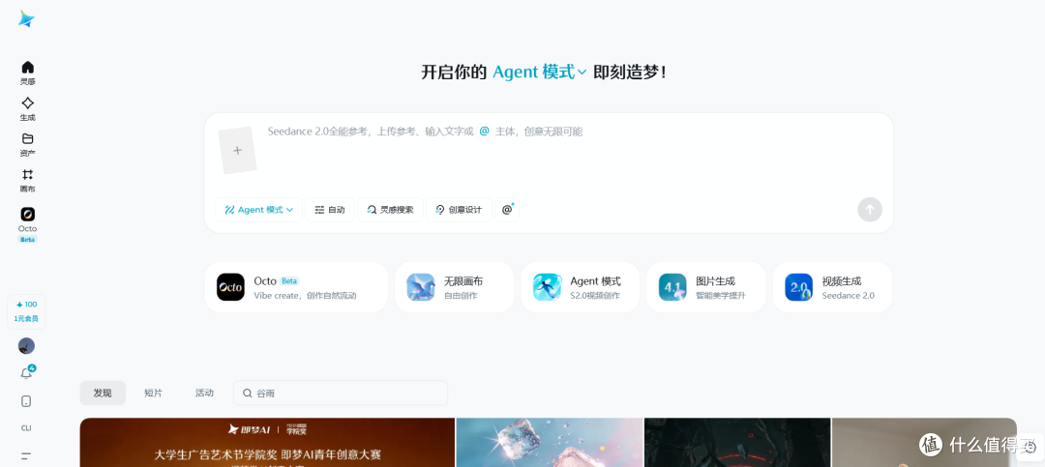Click the 100 credits 1元会员 badge
The width and height of the screenshot is (1045, 467).
[x=27, y=311]
